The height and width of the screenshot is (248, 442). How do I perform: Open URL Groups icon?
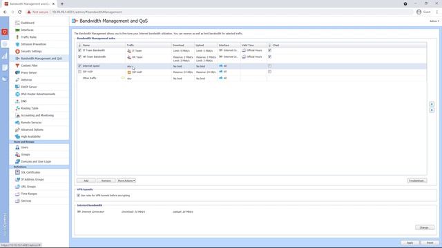[17, 187]
